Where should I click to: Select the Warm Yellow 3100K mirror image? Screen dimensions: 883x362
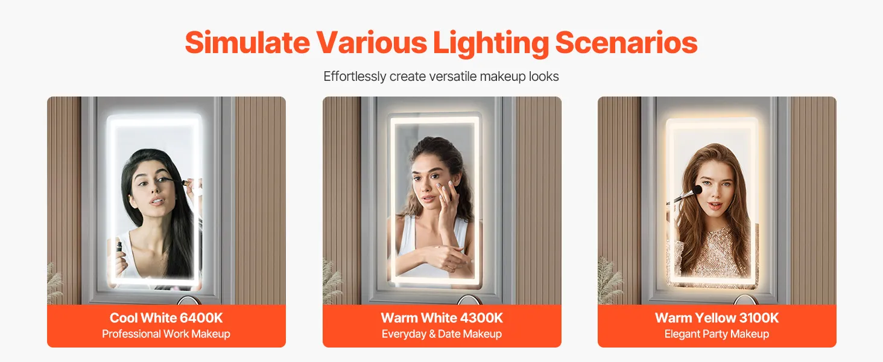(x=717, y=201)
